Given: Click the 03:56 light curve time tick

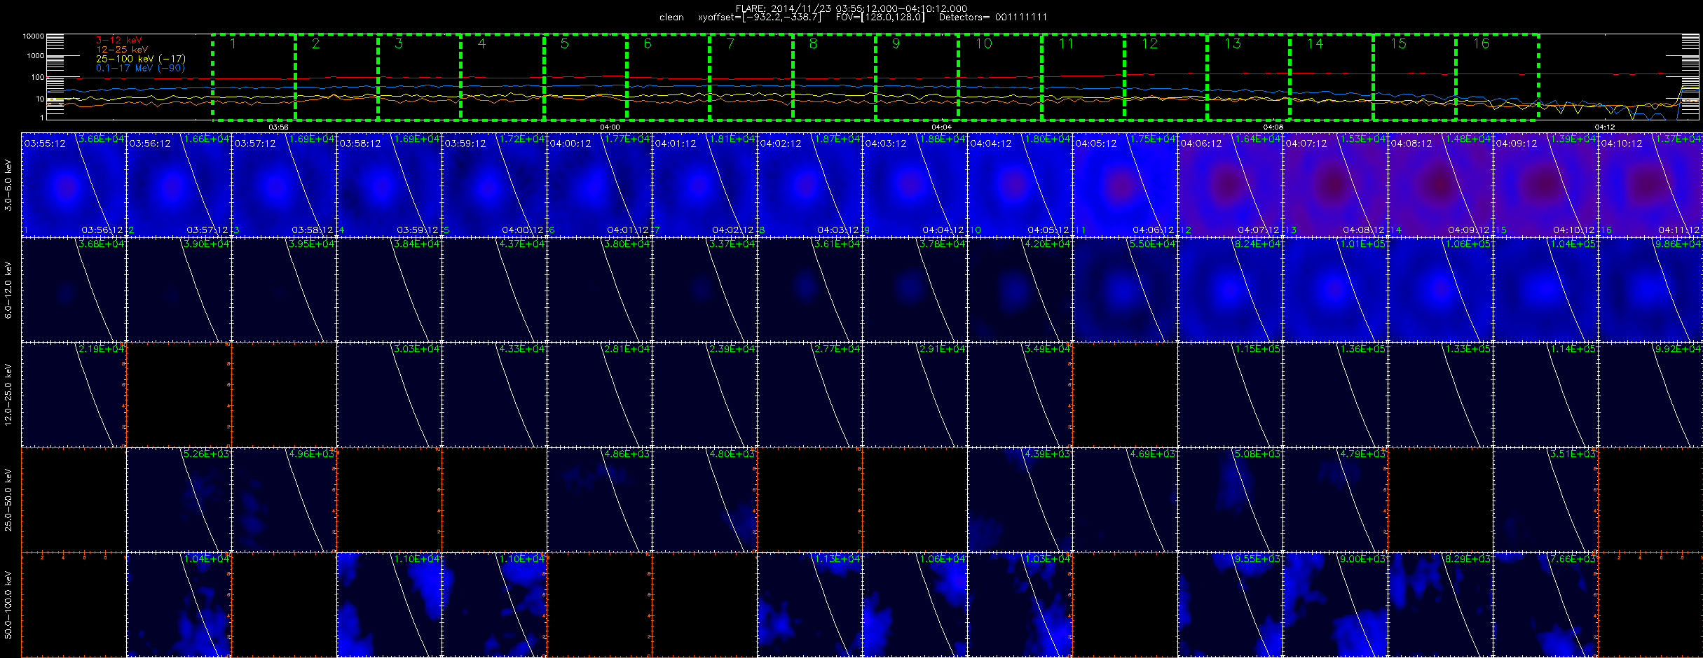Looking at the screenshot, I should pos(279,127).
